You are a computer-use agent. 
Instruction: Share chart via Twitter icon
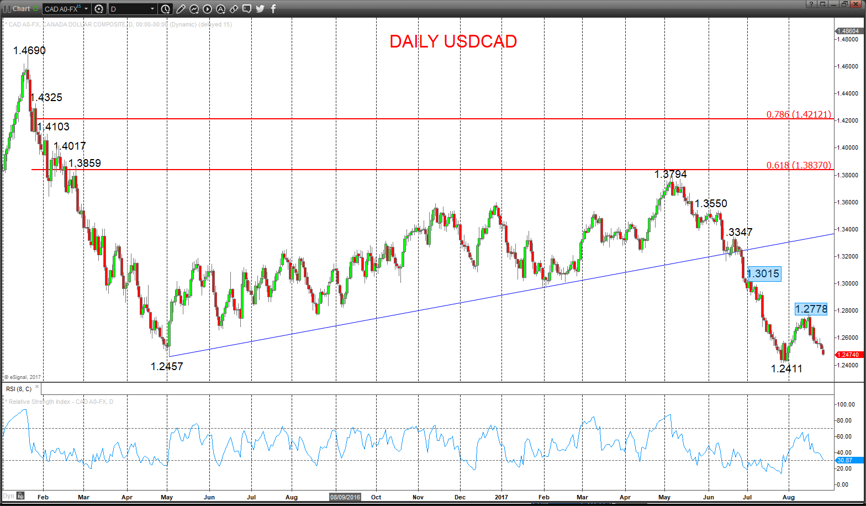[260, 9]
